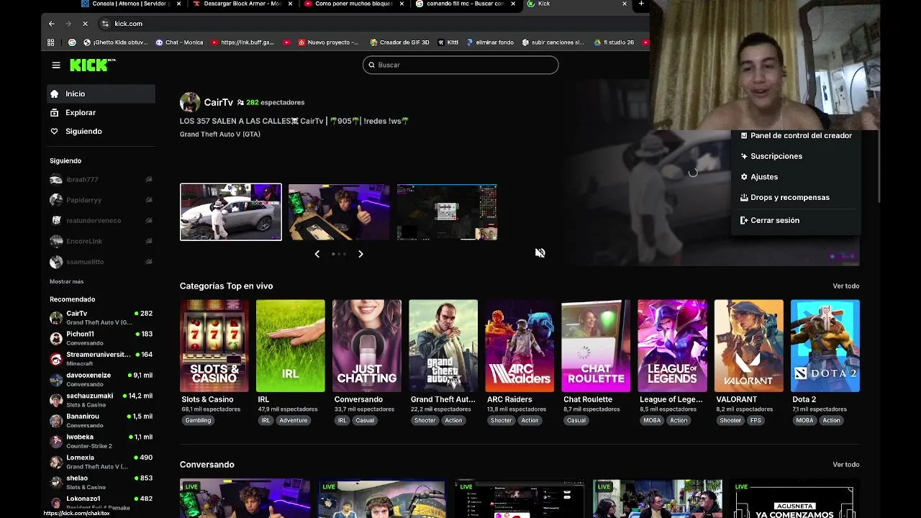Image resolution: width=921 pixels, height=518 pixels.
Task: Click the Gambling tag under Slots
Action: (x=198, y=420)
